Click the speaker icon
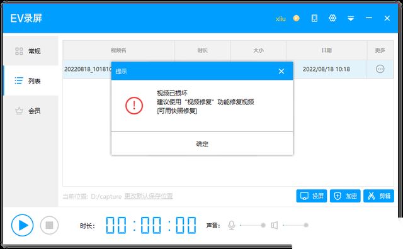This screenshot has width=403, height=249. coord(275,225)
